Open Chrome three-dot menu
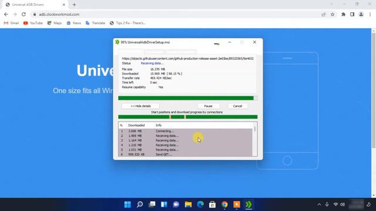The image size is (376, 211). coord(370,14)
